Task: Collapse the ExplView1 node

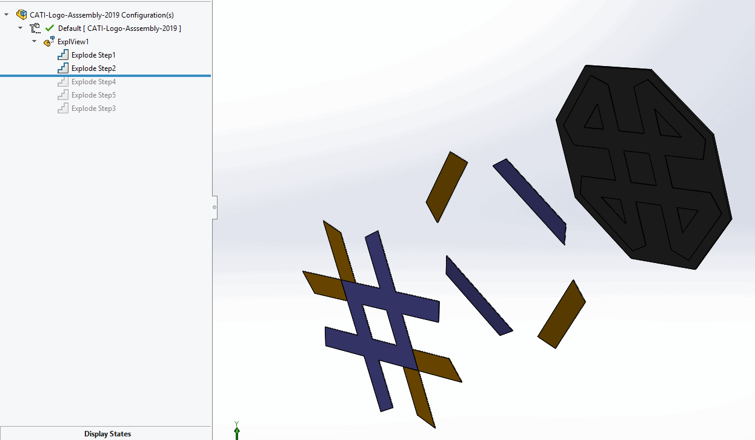Action: (x=34, y=41)
